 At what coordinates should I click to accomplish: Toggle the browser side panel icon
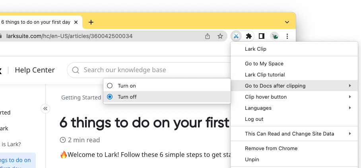(x=261, y=36)
